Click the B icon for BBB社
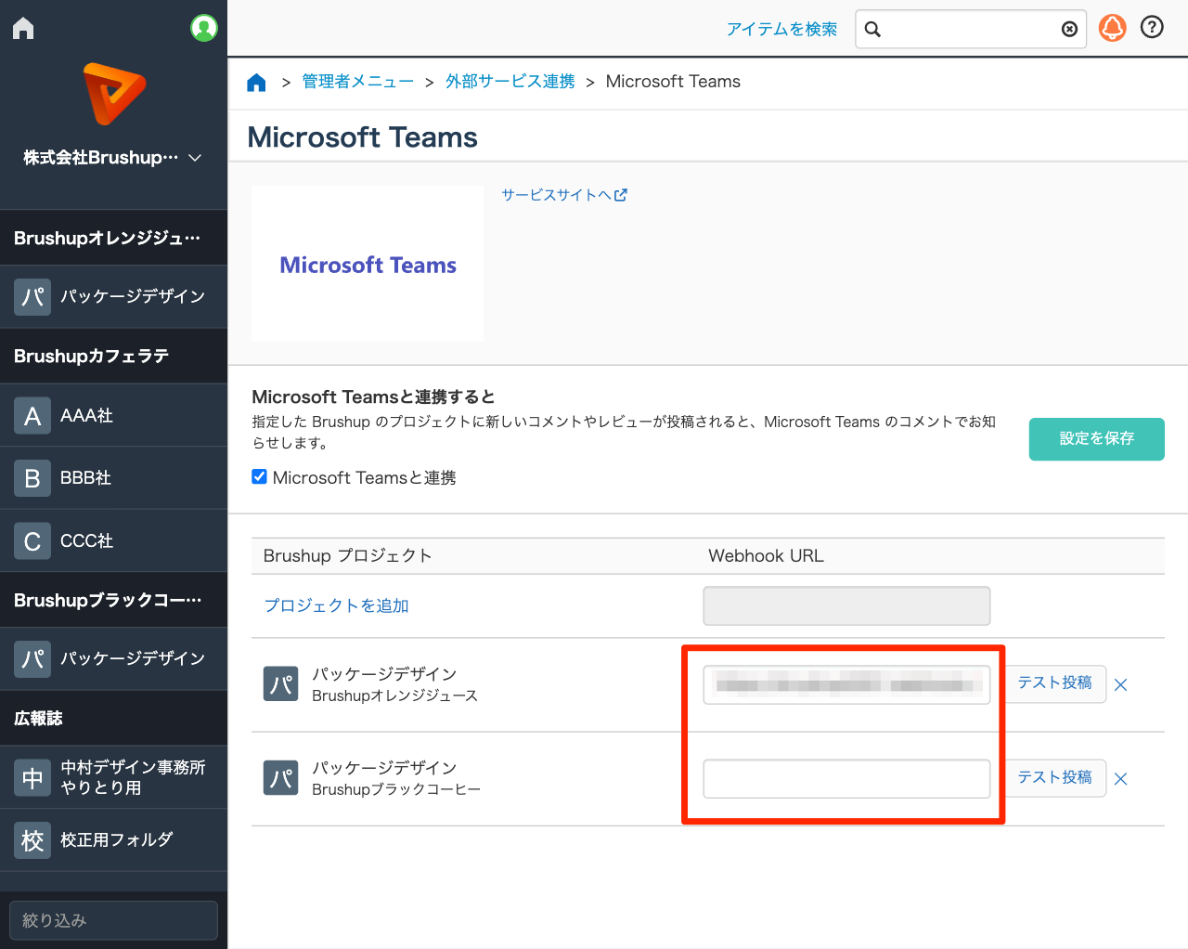Image resolution: width=1188 pixels, height=949 pixels. point(32,477)
